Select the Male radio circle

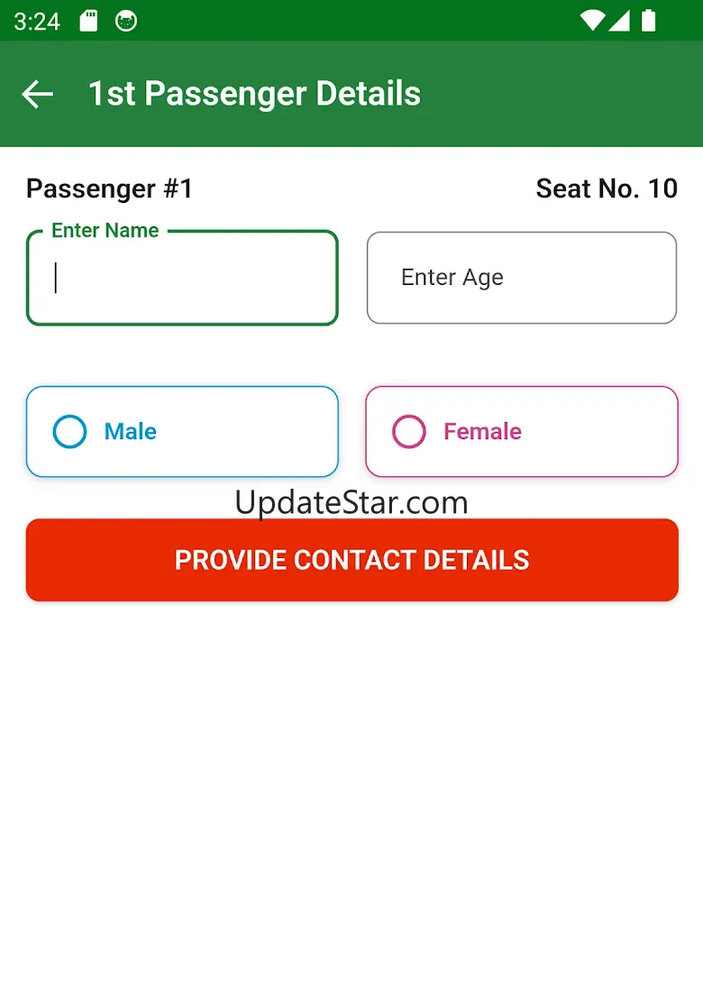[70, 432]
